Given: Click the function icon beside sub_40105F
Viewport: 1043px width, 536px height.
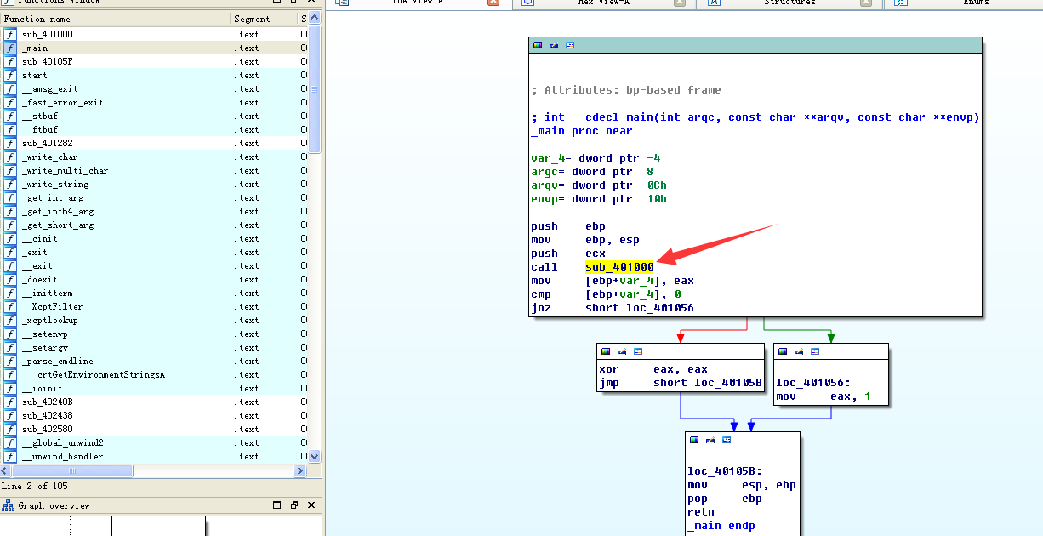Looking at the screenshot, I should point(9,61).
